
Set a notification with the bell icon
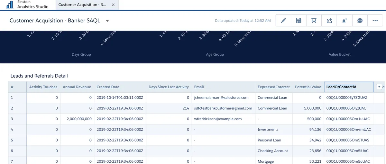click(x=345, y=21)
